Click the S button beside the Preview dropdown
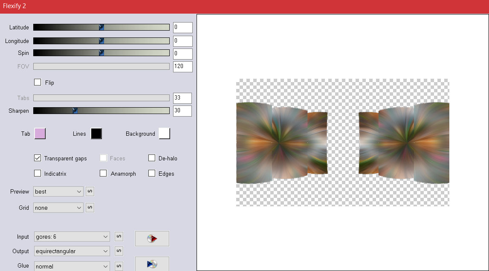 pos(90,191)
